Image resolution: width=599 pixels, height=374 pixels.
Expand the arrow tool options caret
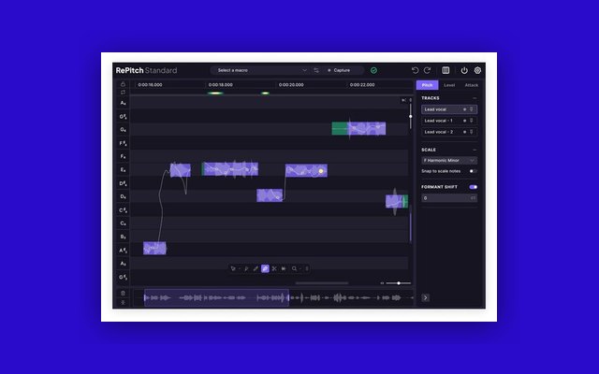coord(240,269)
